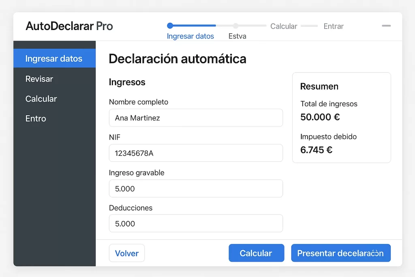Viewport: 415px width, 277px height.
Task: Click the NIF field label
Action: (115, 137)
